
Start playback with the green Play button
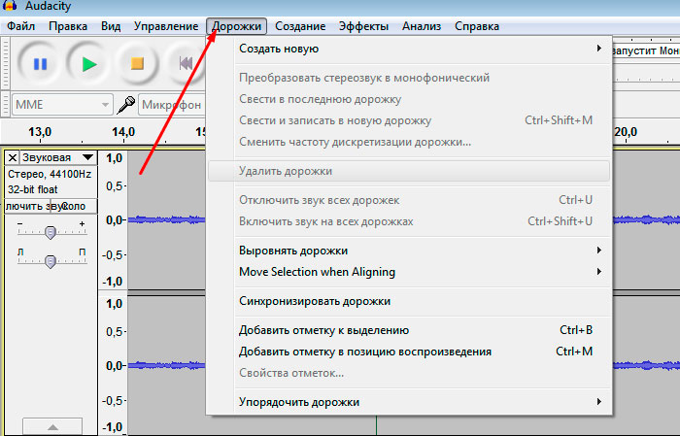(x=89, y=64)
